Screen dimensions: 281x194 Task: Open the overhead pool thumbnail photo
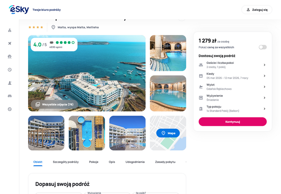pos(87,133)
